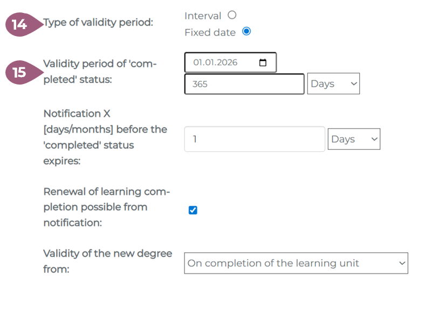
Task: Focus the notification input field containing 1
Action: pyautogui.click(x=255, y=139)
